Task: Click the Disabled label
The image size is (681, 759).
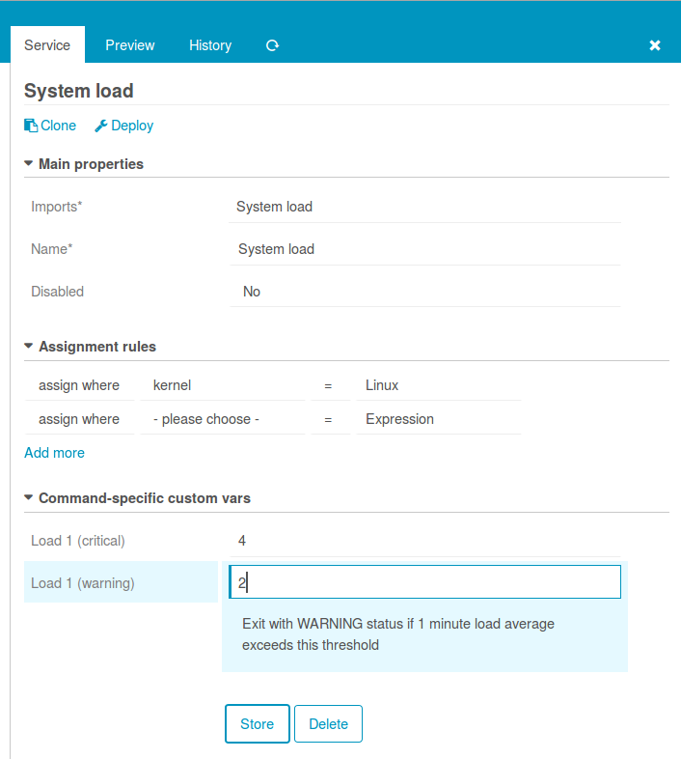Action: 58,292
